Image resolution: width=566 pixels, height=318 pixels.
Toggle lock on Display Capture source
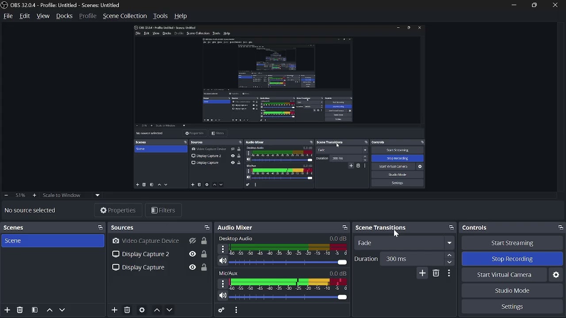pyautogui.click(x=204, y=268)
